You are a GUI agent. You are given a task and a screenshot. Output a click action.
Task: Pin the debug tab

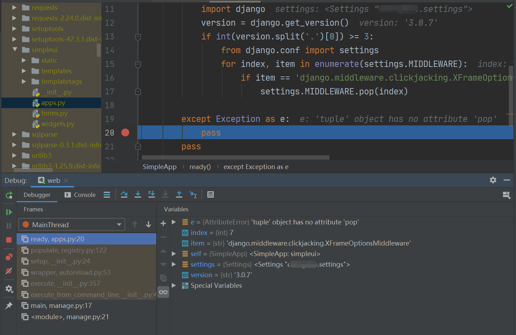(x=9, y=306)
